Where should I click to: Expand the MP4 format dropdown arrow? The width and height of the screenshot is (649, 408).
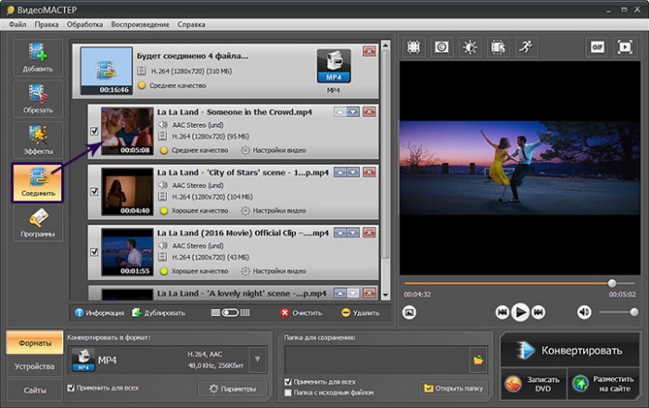tap(259, 358)
